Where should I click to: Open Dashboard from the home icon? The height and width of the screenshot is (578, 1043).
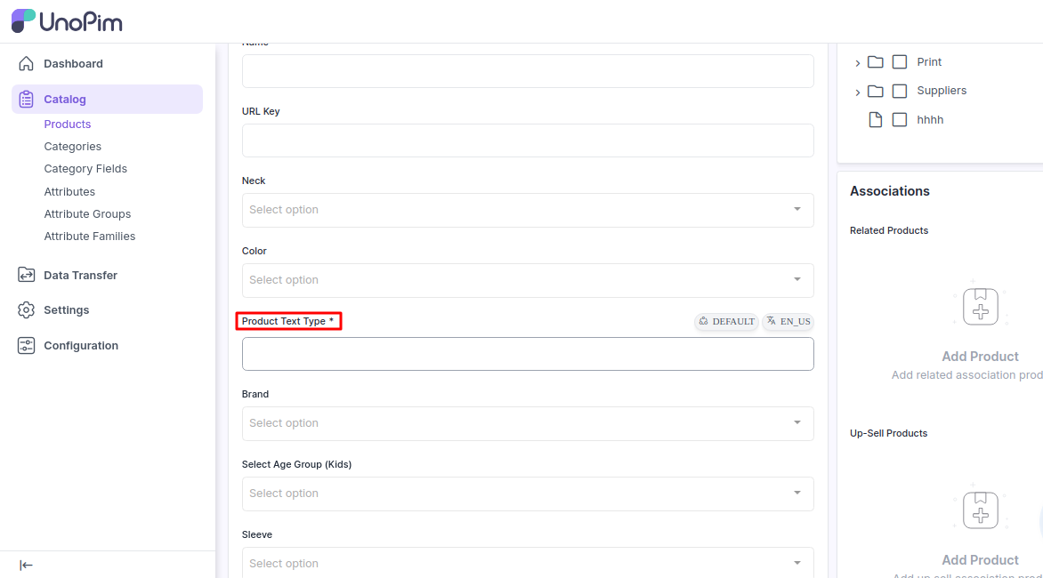(x=27, y=64)
